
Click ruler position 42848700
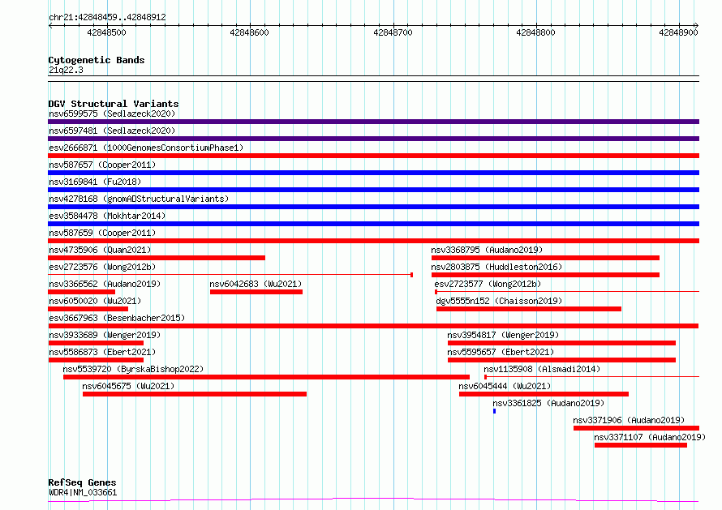[393, 32]
